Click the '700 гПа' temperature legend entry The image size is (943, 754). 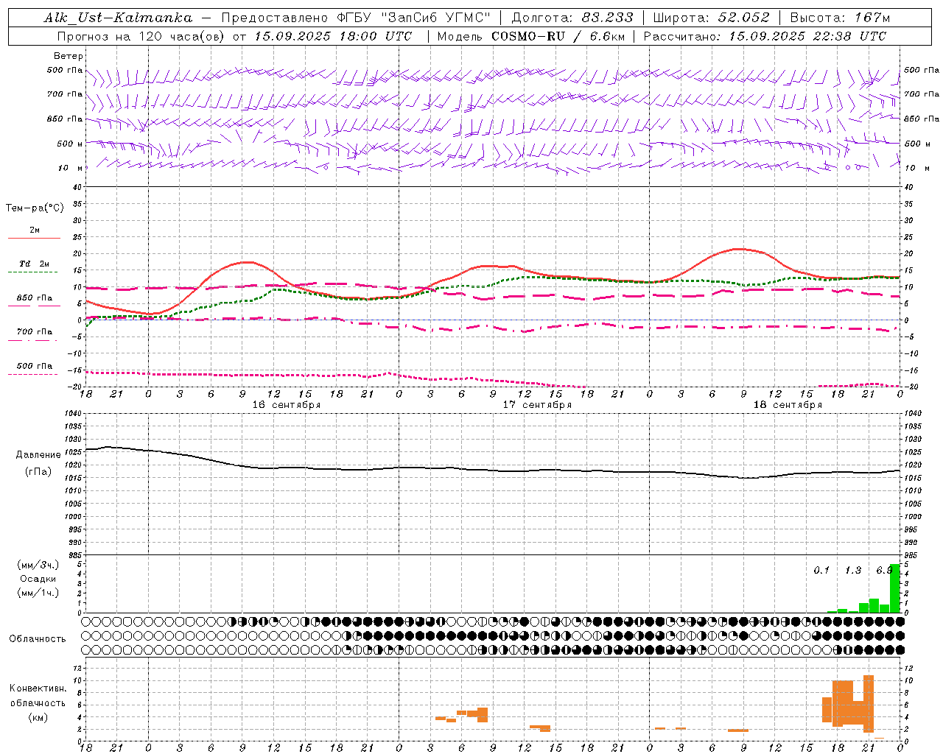click(35, 331)
